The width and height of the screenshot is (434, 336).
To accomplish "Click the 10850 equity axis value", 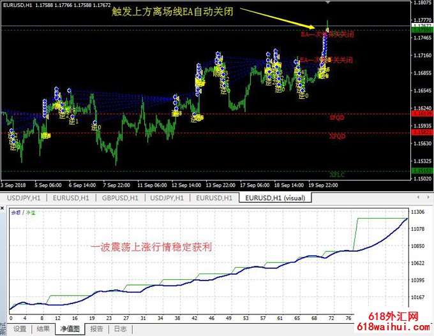I will point(417,246).
